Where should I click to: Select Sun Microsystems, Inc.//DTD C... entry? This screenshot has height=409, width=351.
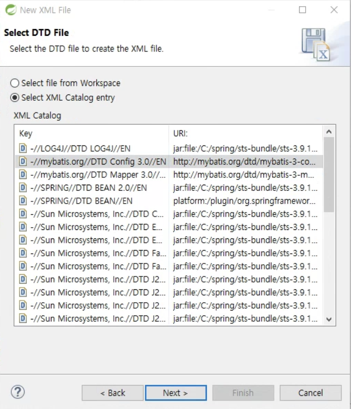(97, 214)
